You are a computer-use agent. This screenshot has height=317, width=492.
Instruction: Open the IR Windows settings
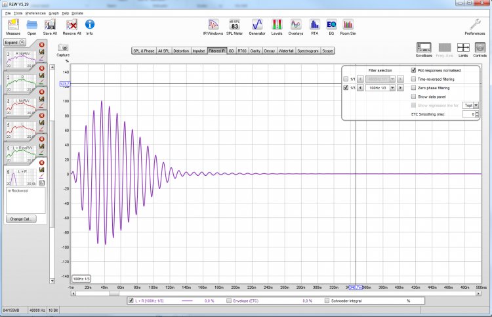pos(215,24)
